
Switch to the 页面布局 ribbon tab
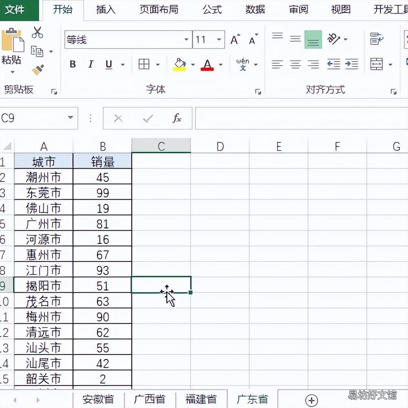[x=159, y=10]
